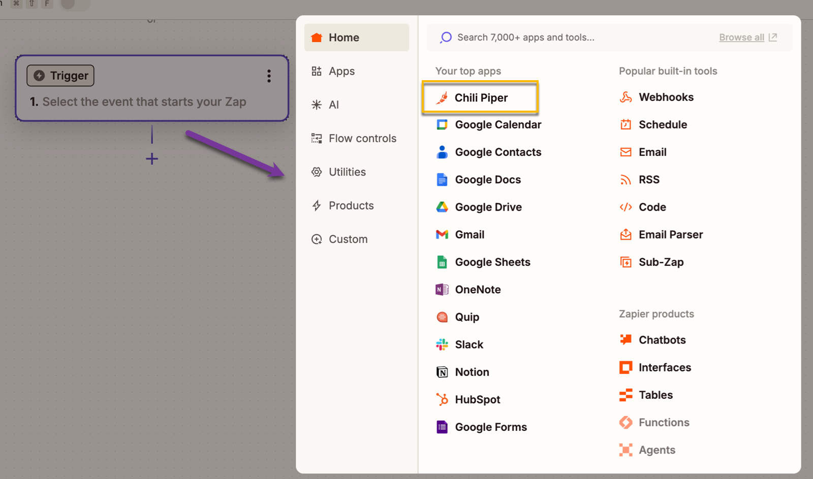Select the Notion app
The height and width of the screenshot is (479, 813).
coord(472,371)
